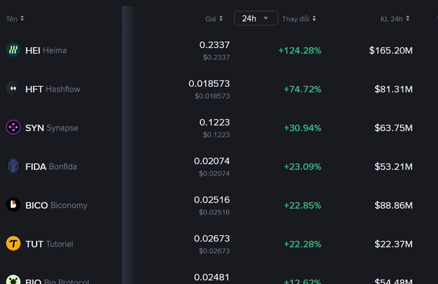
Task: Sort the list by Tên column
Action: [15, 19]
